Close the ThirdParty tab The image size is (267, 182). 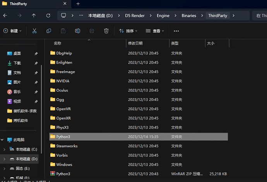point(65,3)
